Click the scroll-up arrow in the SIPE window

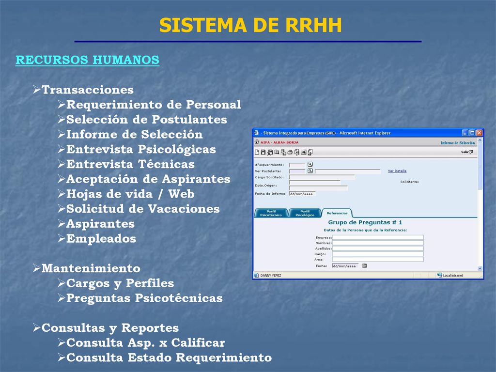(480, 139)
